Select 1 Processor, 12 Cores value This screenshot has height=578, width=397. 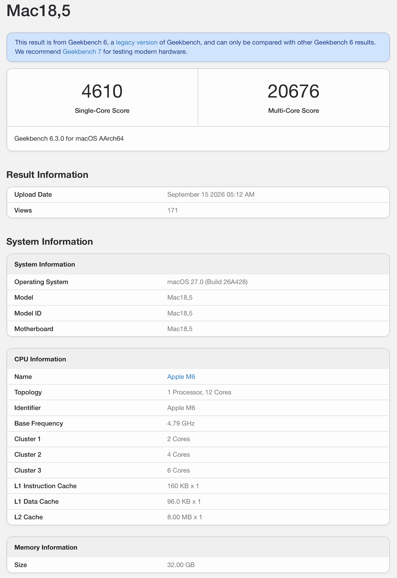[x=199, y=392]
